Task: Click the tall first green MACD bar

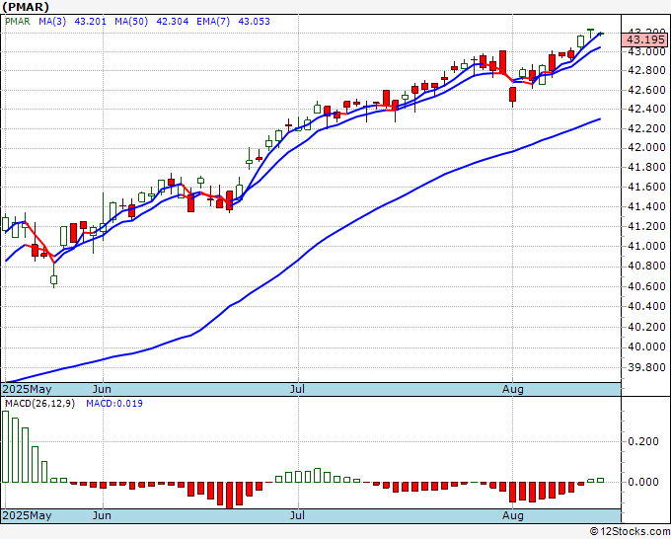Action: click(5, 446)
